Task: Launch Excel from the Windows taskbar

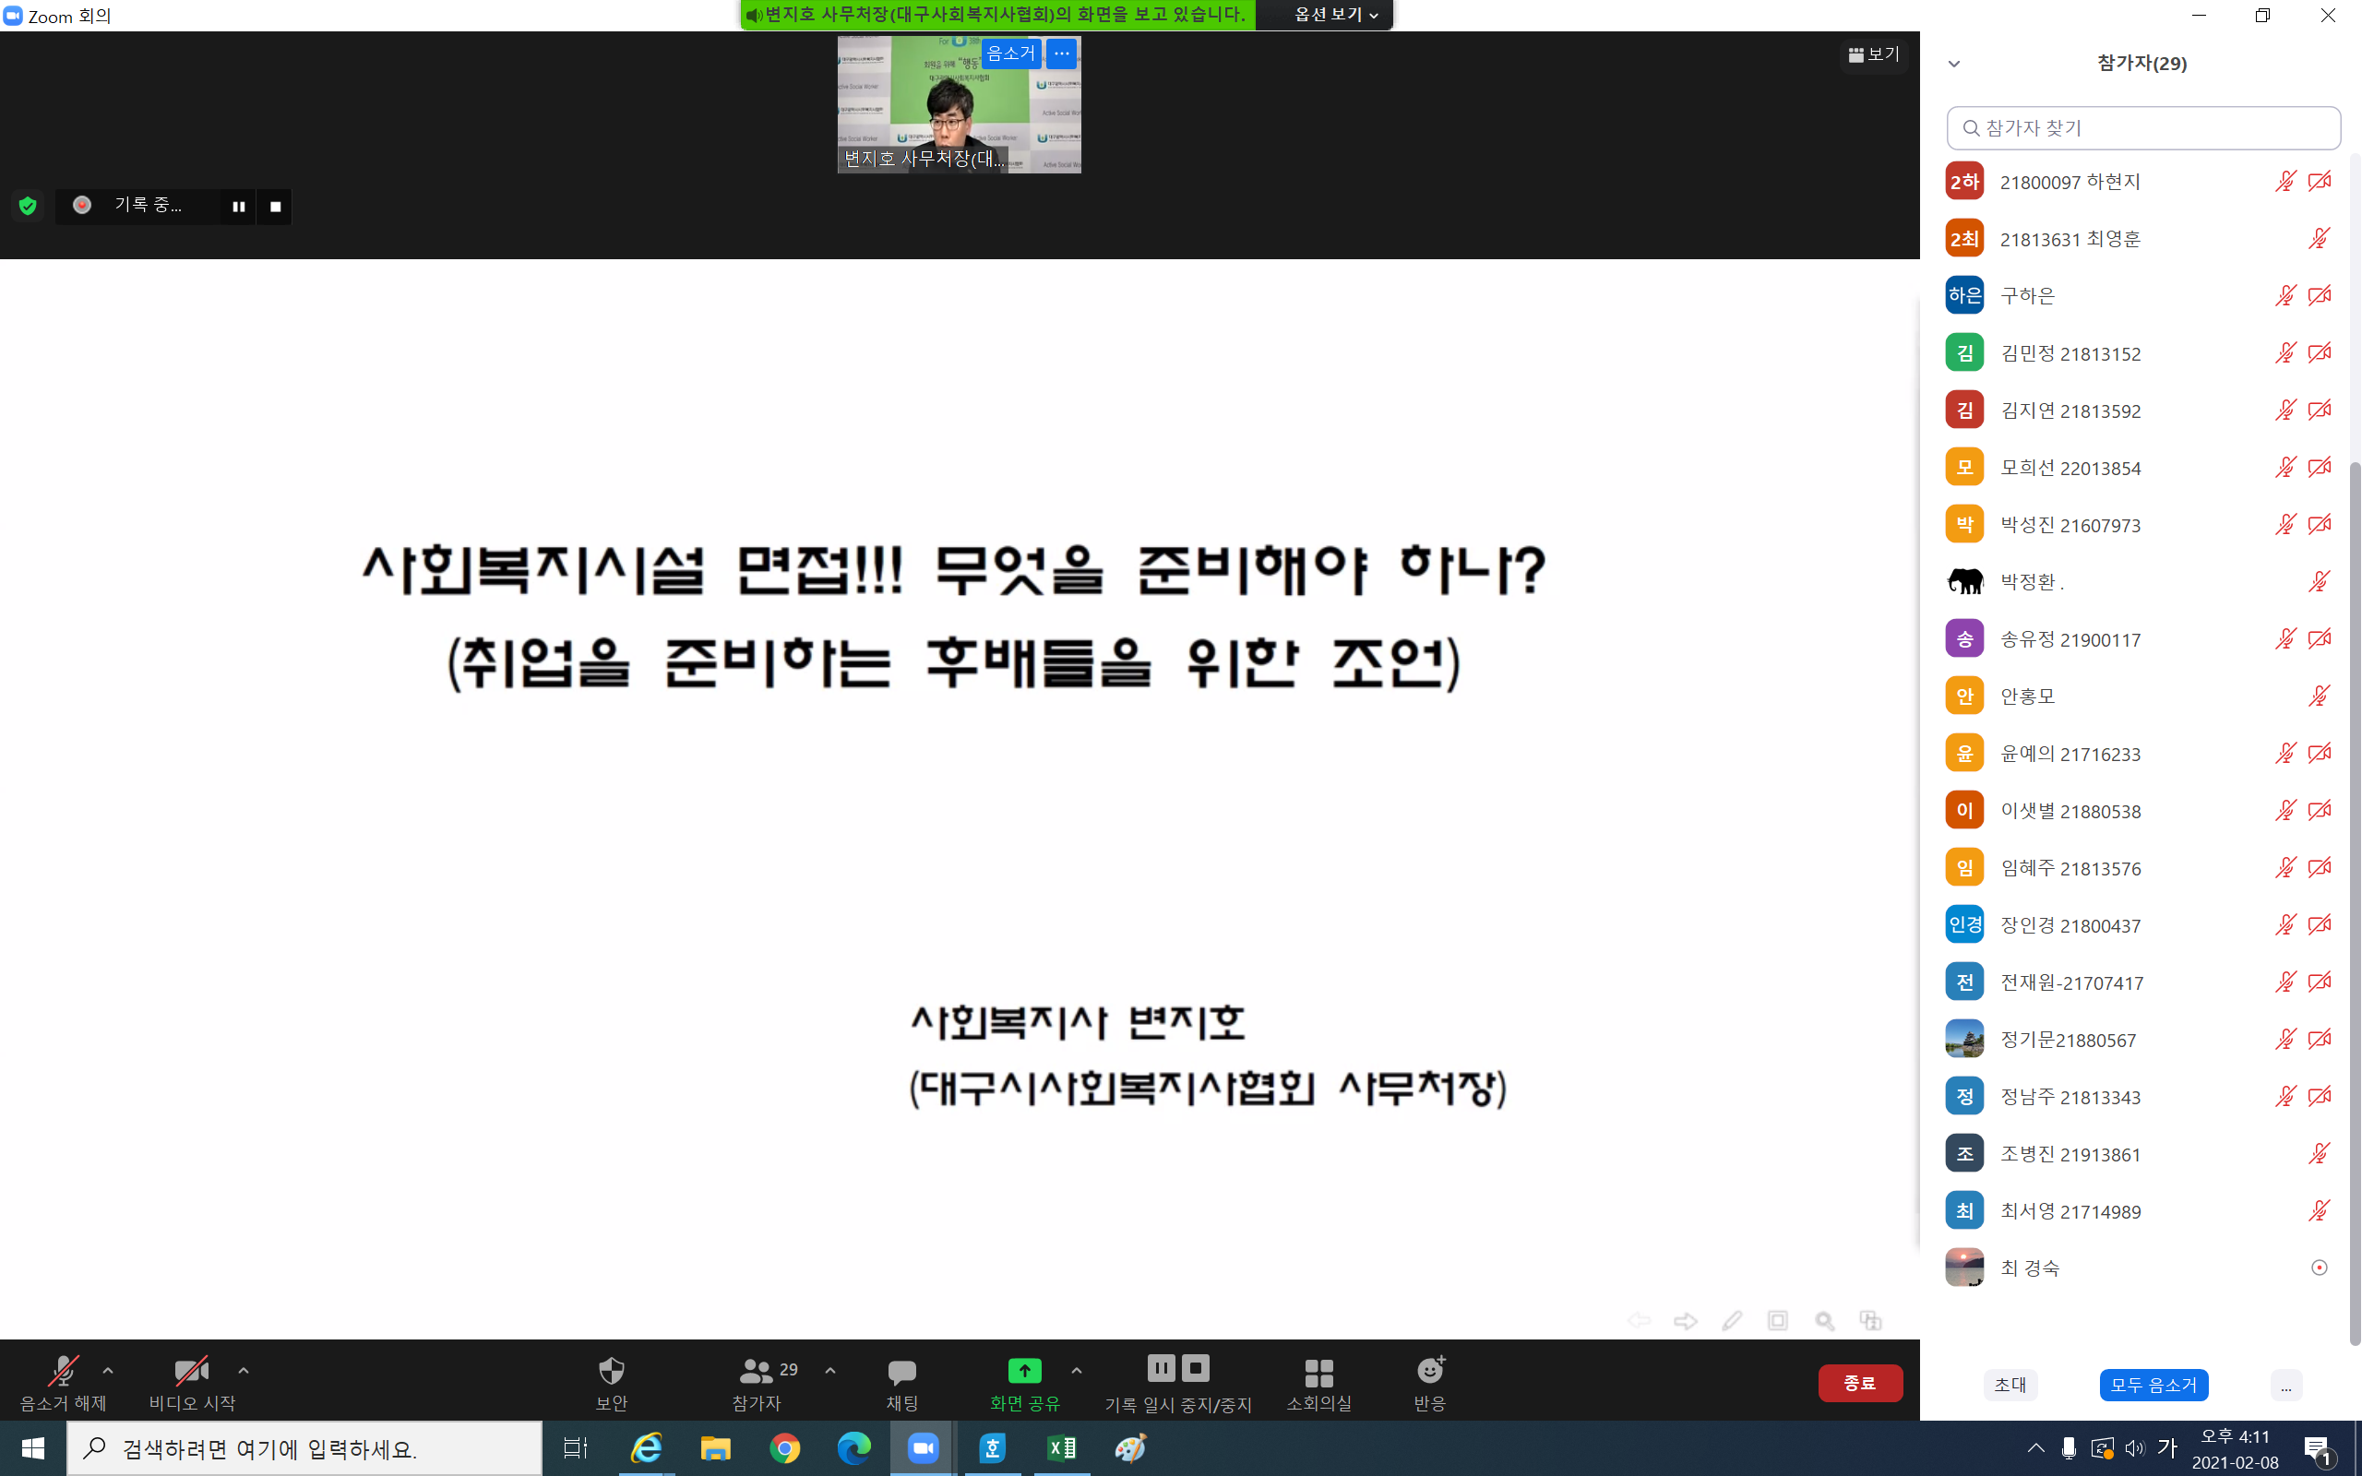Action: tap(1061, 1447)
